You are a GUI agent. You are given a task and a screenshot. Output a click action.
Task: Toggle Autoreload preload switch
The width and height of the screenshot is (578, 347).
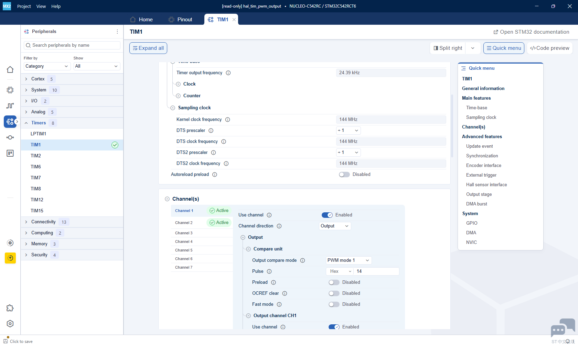pos(344,175)
